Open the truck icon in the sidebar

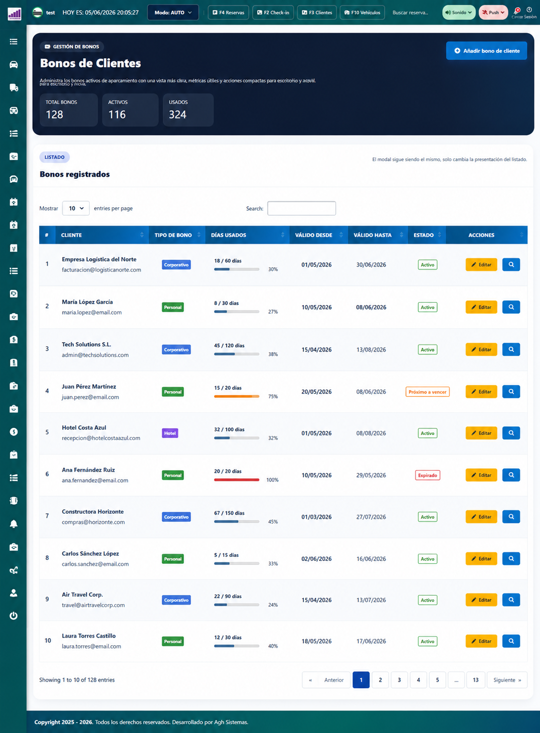(14, 88)
